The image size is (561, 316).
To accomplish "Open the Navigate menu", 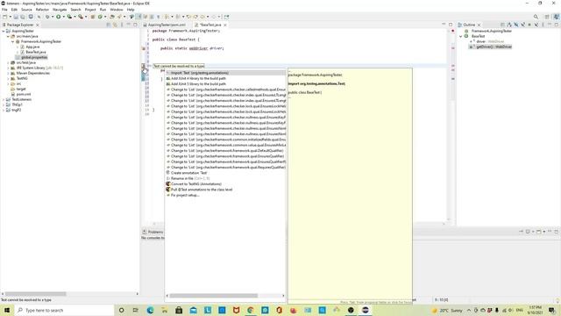I will click(60, 10).
